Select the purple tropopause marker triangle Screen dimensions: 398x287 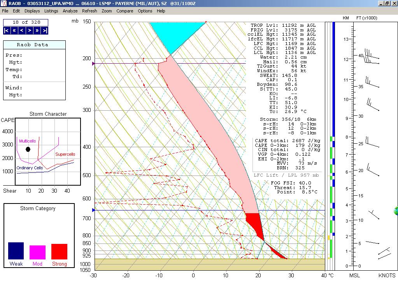pos(93,63)
